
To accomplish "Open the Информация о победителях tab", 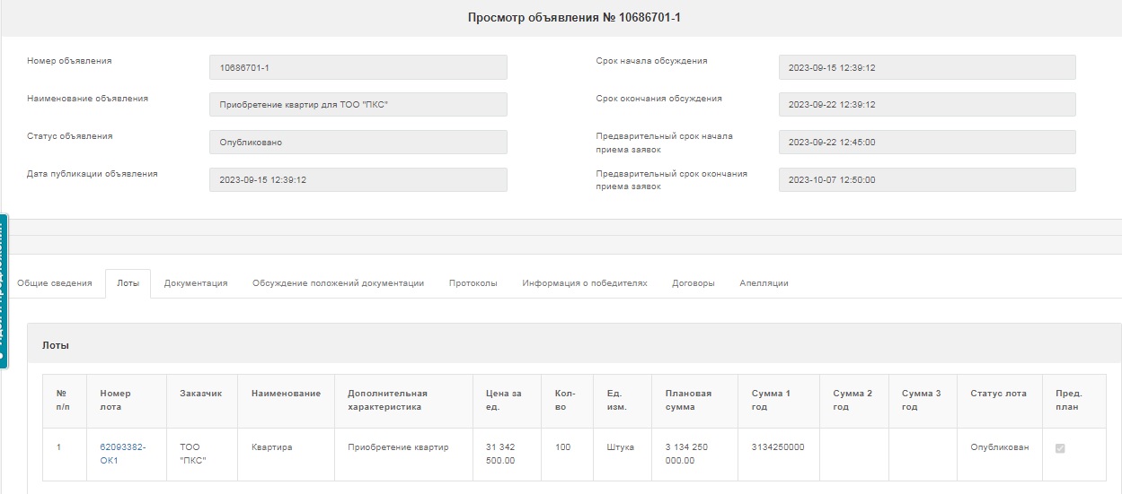I will click(x=584, y=283).
